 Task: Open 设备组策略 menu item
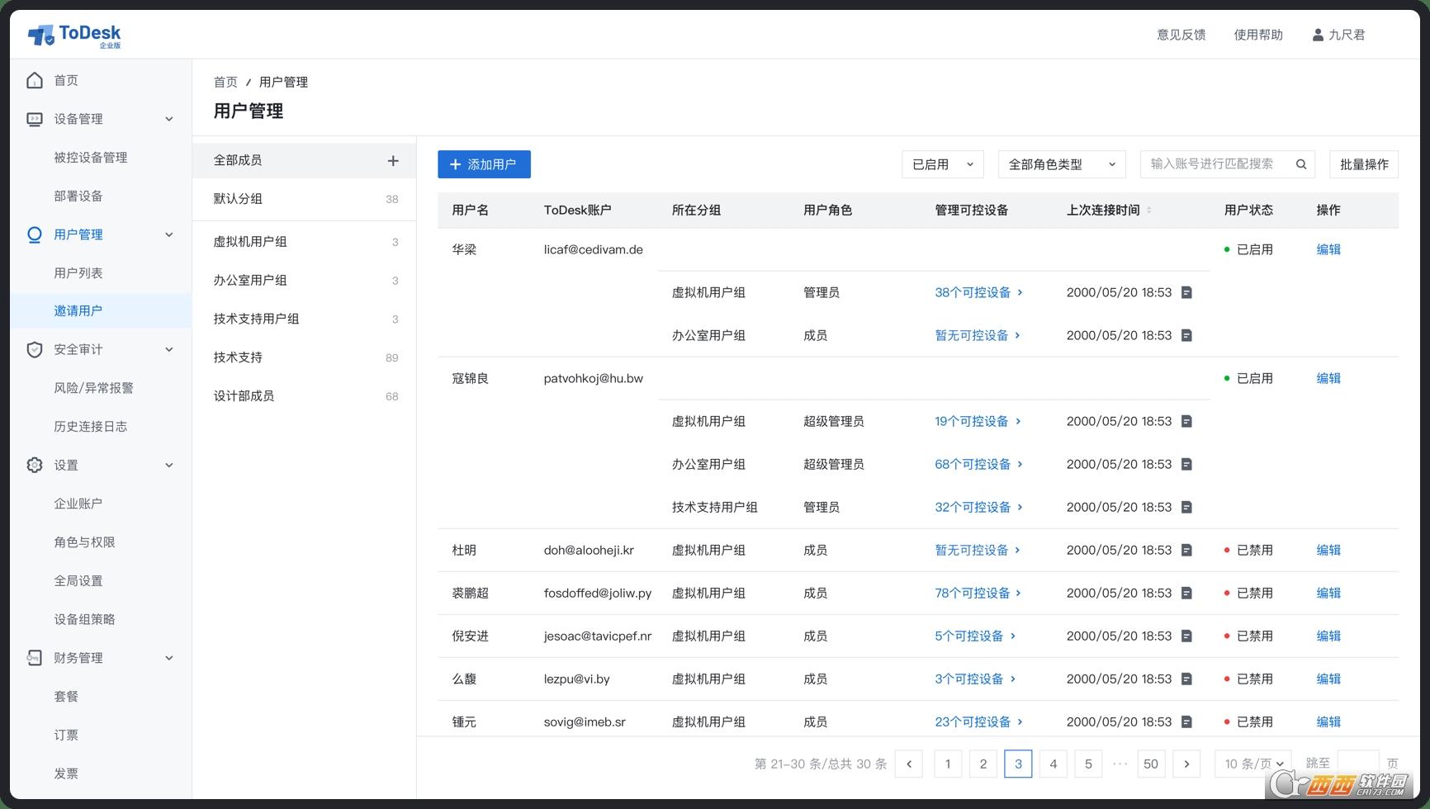coord(84,619)
